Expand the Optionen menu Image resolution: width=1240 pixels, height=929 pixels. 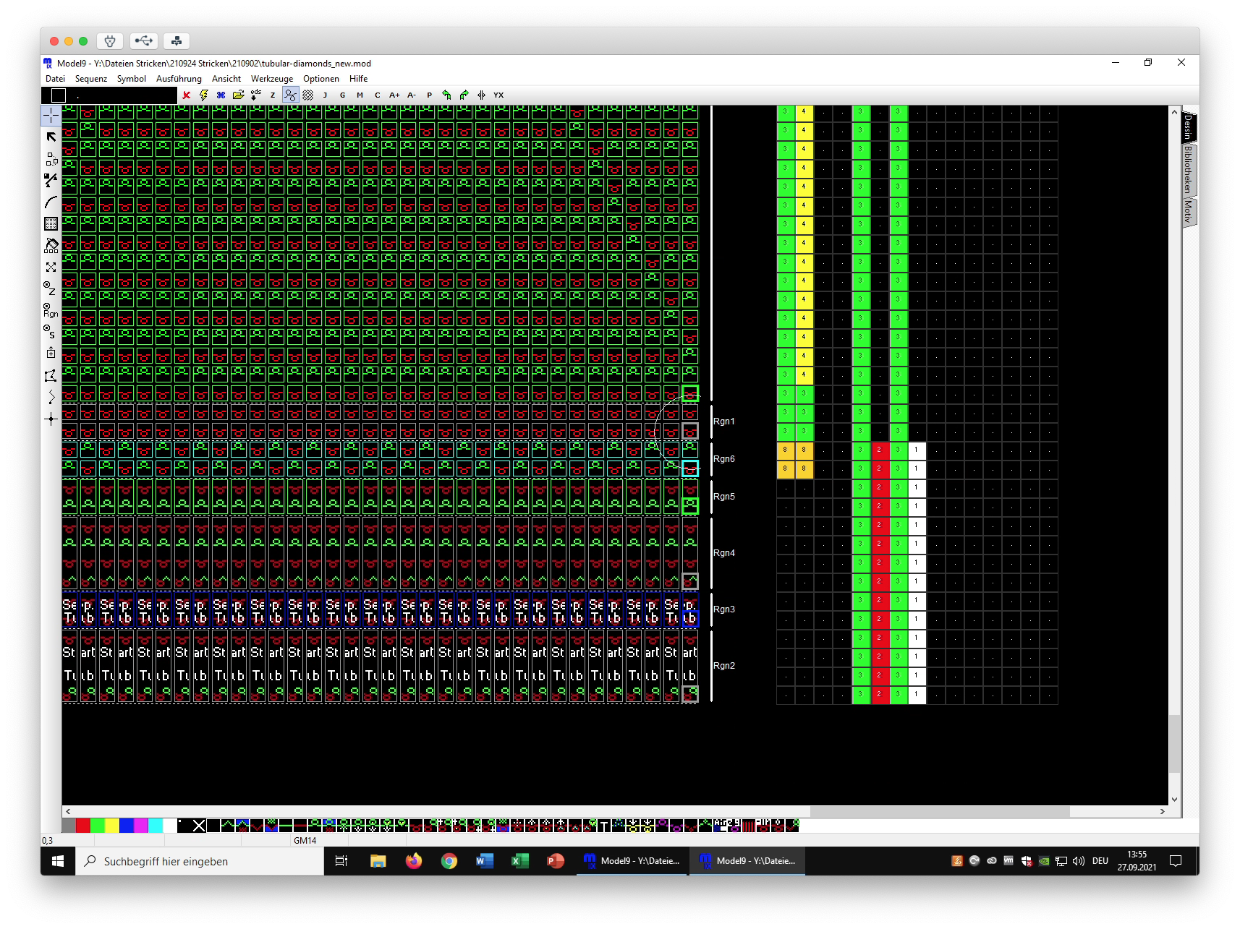click(320, 79)
